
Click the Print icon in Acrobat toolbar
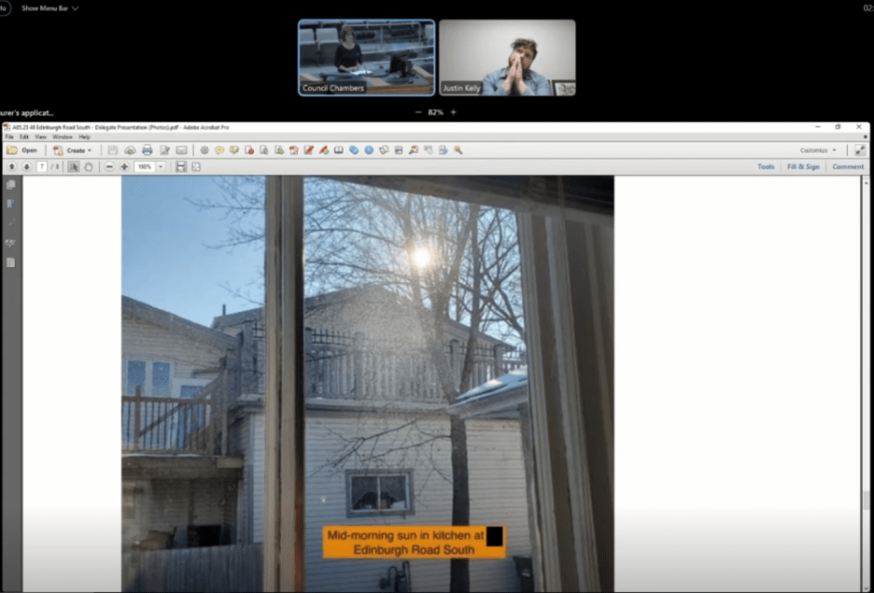click(x=147, y=150)
